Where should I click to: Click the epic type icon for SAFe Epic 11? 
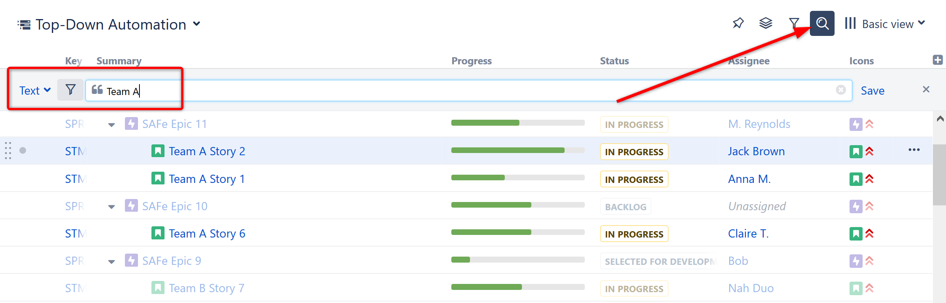(131, 123)
